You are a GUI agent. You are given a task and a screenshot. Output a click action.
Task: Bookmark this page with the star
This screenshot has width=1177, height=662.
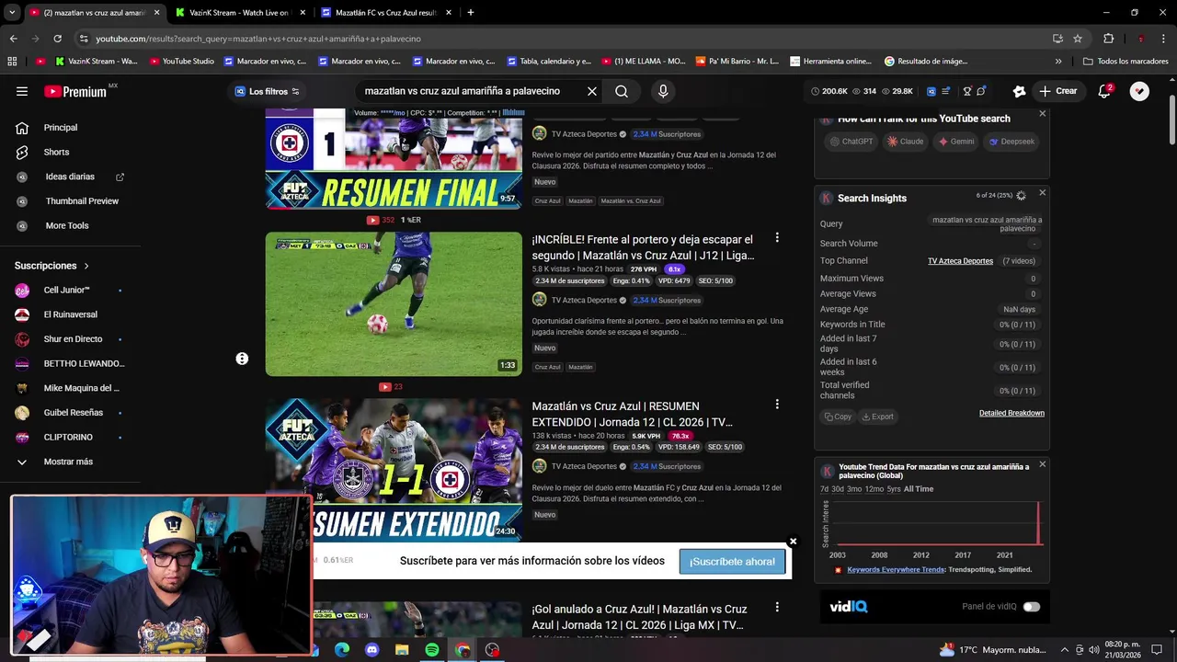coord(1078,39)
